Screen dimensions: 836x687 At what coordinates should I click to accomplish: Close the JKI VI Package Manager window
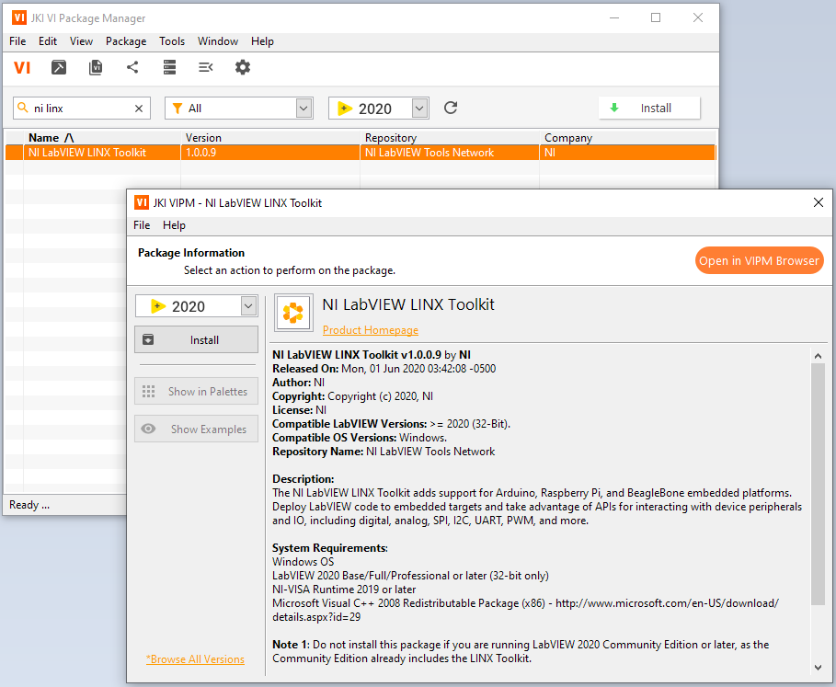click(698, 17)
